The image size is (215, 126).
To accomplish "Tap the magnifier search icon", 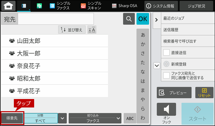I will pyautogui.click(x=129, y=19).
